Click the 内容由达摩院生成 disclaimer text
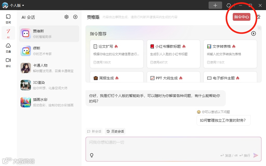266x166 pixels. point(140,17)
